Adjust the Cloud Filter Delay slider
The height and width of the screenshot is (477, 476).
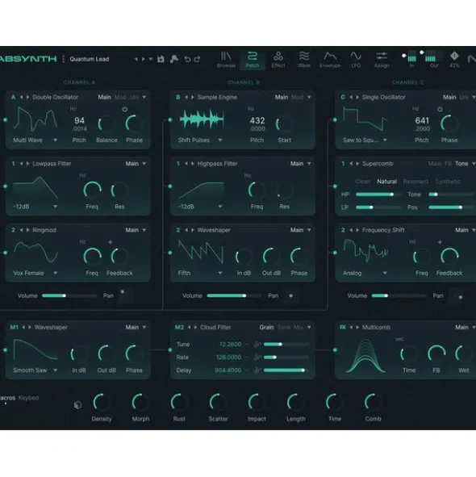pyautogui.click(x=286, y=370)
